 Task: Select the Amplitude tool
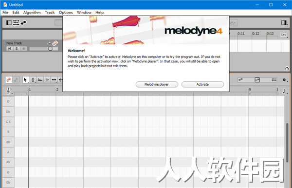click(47, 80)
